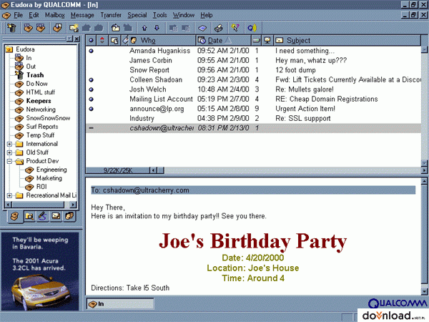Switch to the Stationery panel tab
The image size is (429, 322).
(x=56, y=216)
